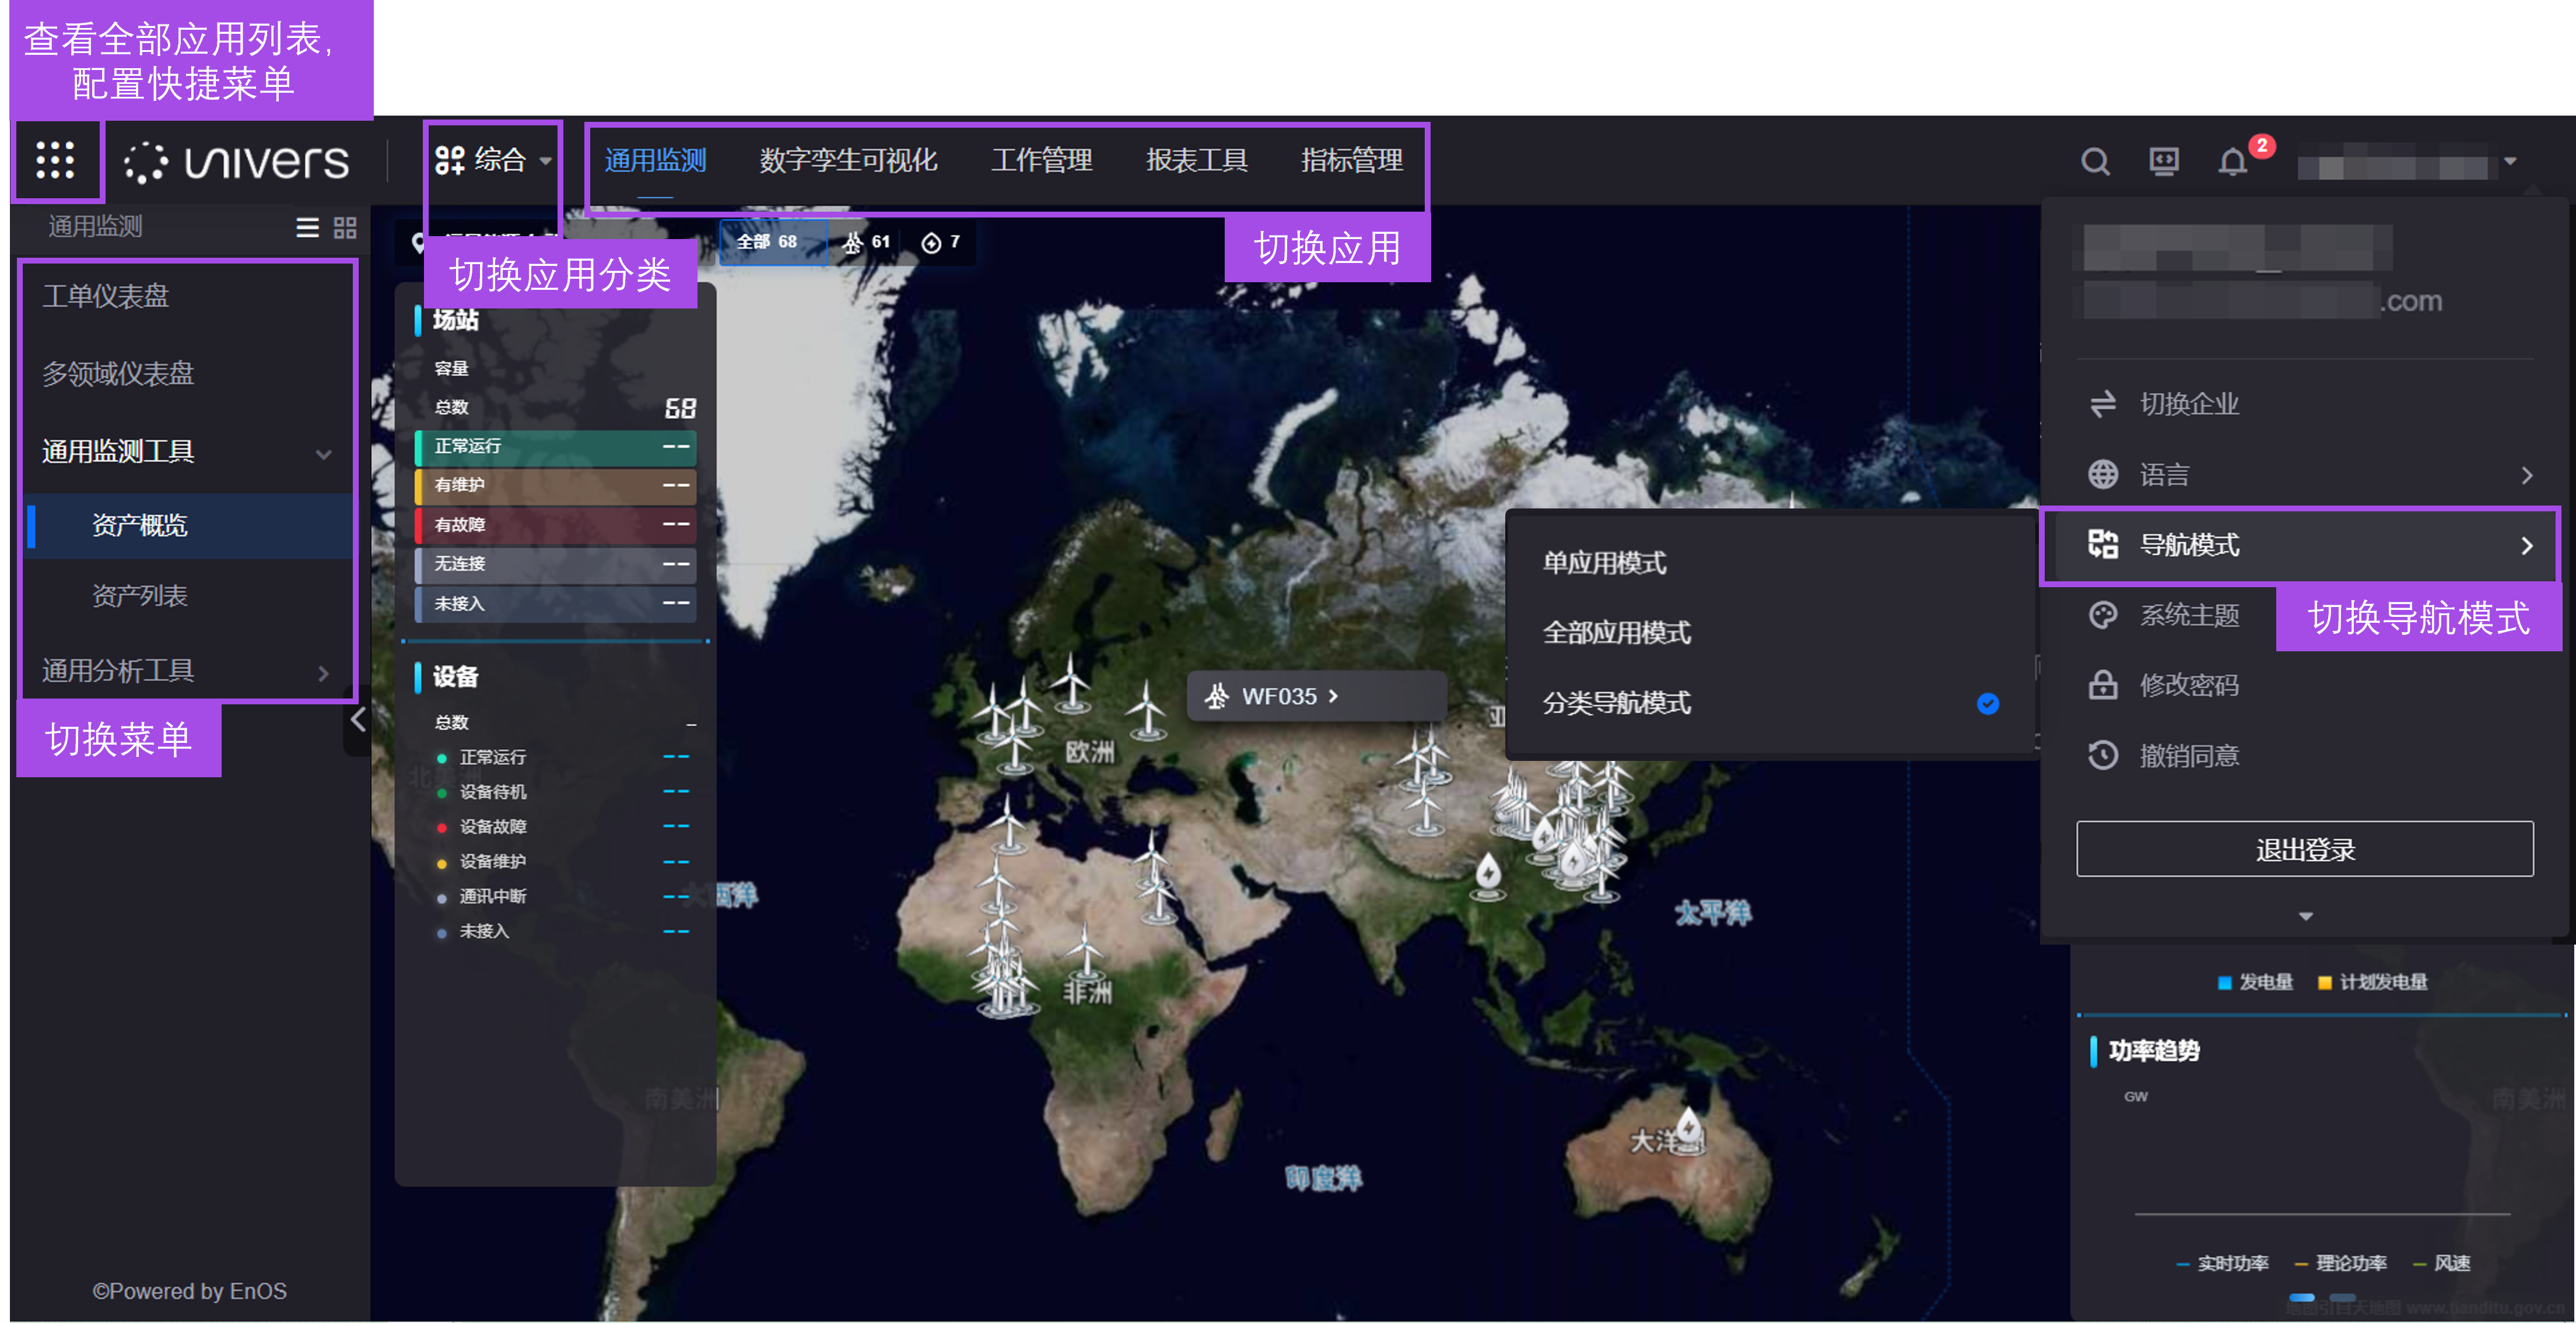Click the 系统主题 palette icon
This screenshot has width=2576, height=1323.
point(2103,615)
